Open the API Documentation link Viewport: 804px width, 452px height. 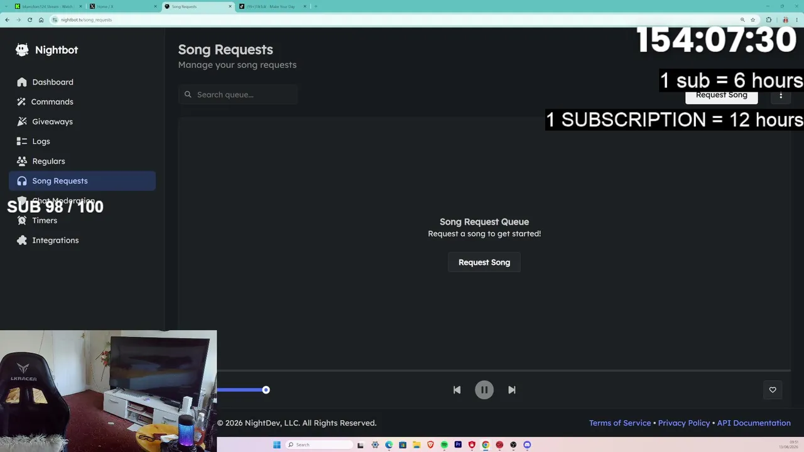click(754, 423)
